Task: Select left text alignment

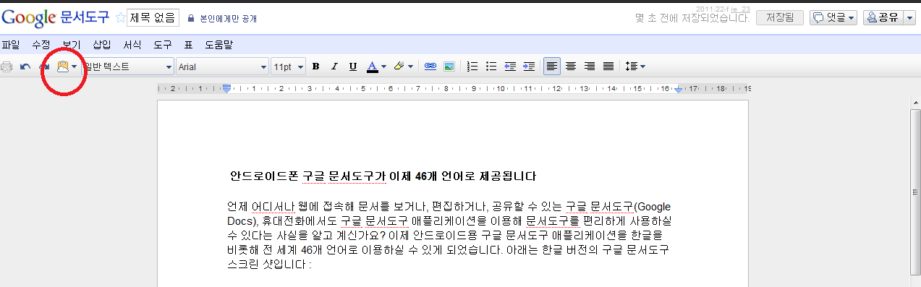Action: [x=552, y=67]
